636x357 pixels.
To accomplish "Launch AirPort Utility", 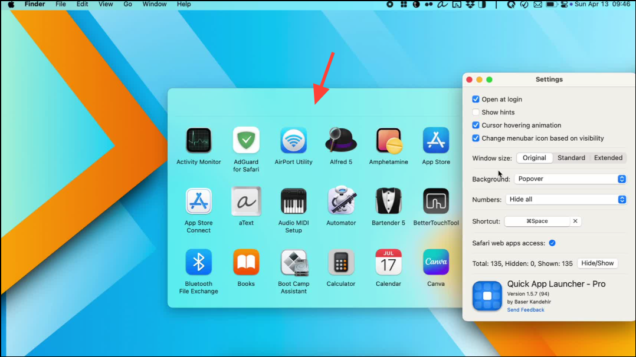I will click(293, 140).
